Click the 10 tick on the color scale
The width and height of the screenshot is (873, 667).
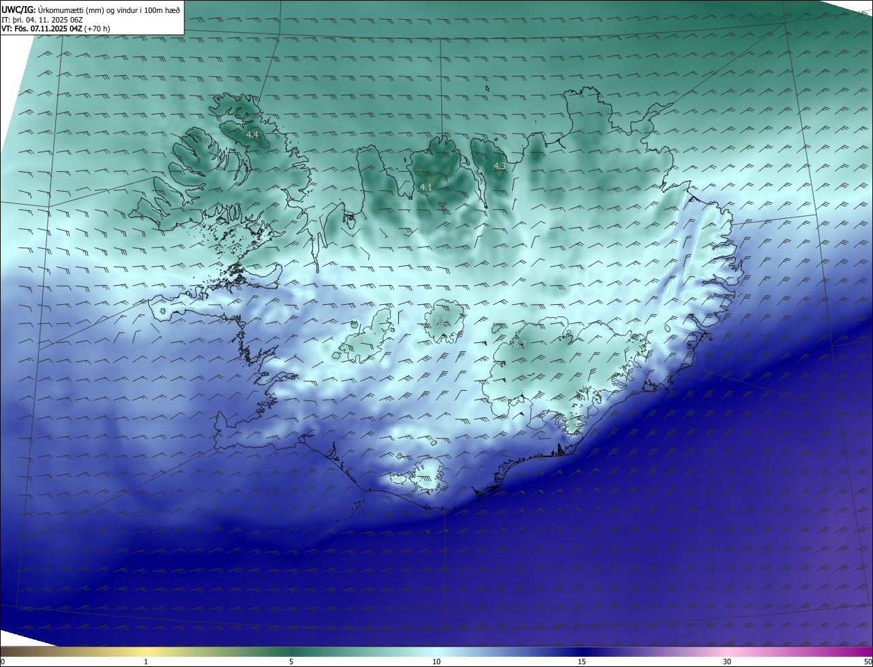tap(436, 662)
